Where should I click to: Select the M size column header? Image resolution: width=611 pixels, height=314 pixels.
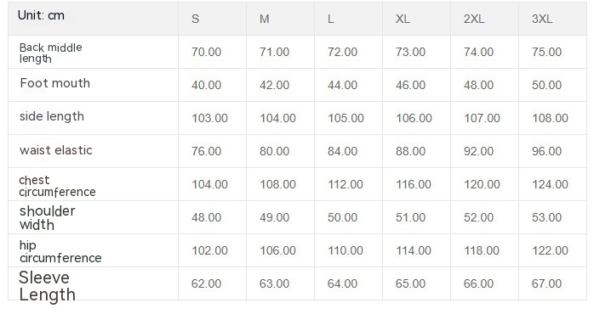tap(281, 19)
